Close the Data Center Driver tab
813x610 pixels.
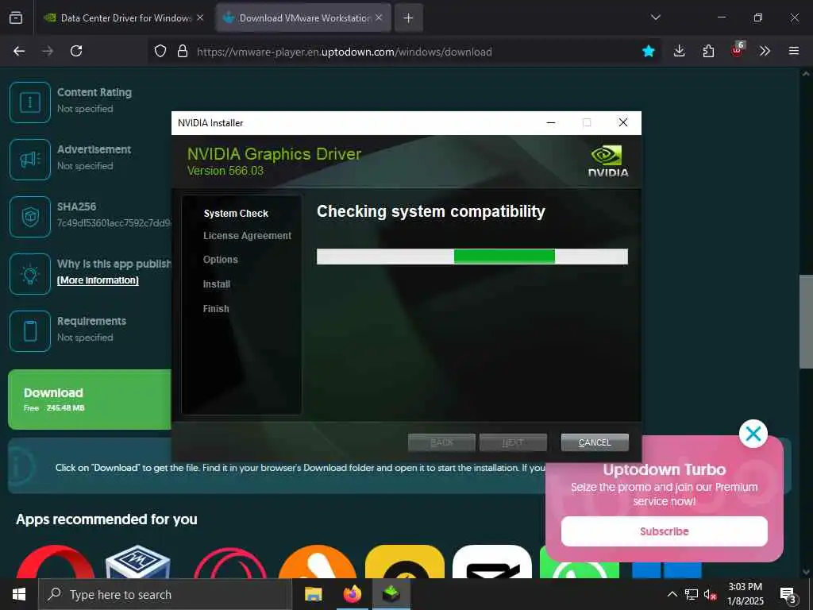[x=200, y=17]
